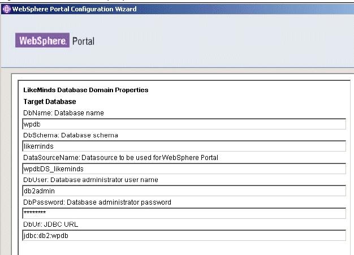This screenshot has width=354, height=255.
Task: Click the 'DbUser: Database administrator user name' label
Action: click(90, 180)
